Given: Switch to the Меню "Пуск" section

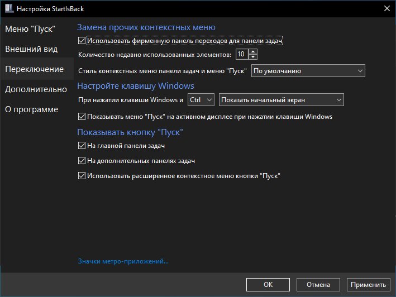Looking at the screenshot, I should tap(30, 29).
